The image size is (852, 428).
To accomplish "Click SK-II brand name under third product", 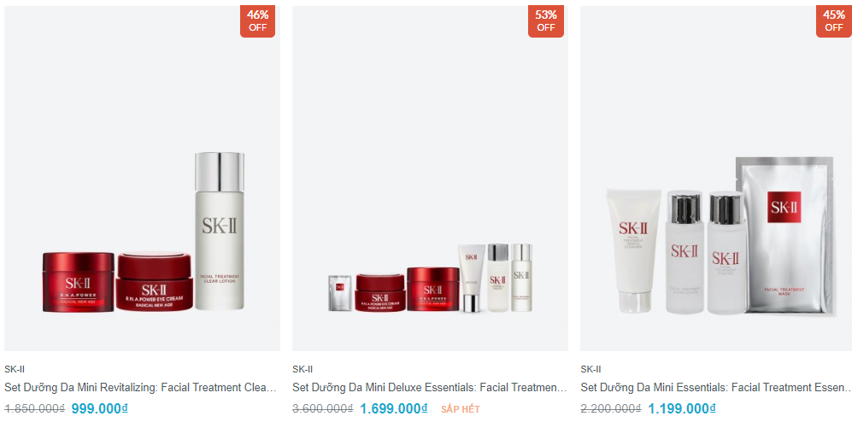I will tap(591, 369).
